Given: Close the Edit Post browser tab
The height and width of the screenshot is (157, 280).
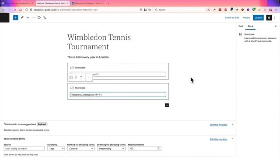Looking at the screenshot, I should pyautogui.click(x=67, y=3).
